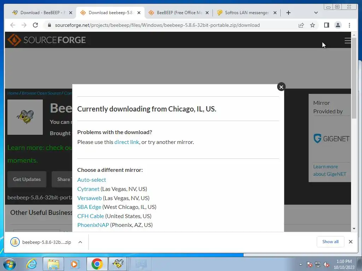362x271 pixels.
Task: Open the direct link
Action: 127,142
